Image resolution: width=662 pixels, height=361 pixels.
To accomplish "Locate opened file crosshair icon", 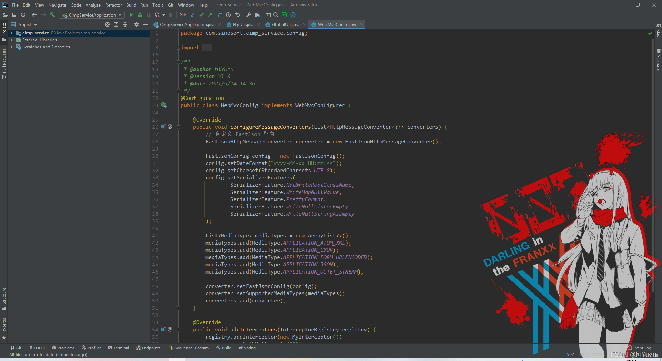I will click(107, 24).
